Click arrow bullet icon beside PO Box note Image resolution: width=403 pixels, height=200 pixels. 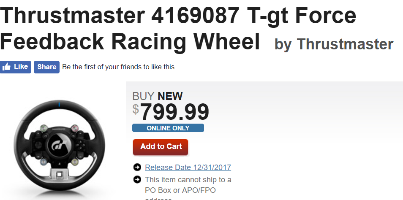point(137,179)
